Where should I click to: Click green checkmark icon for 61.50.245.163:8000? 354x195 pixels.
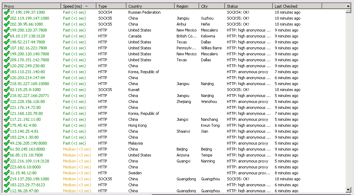7,149
